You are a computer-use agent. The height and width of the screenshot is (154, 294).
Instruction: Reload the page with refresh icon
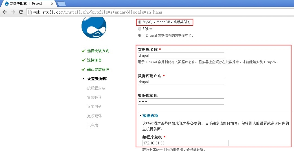(x=21, y=12)
